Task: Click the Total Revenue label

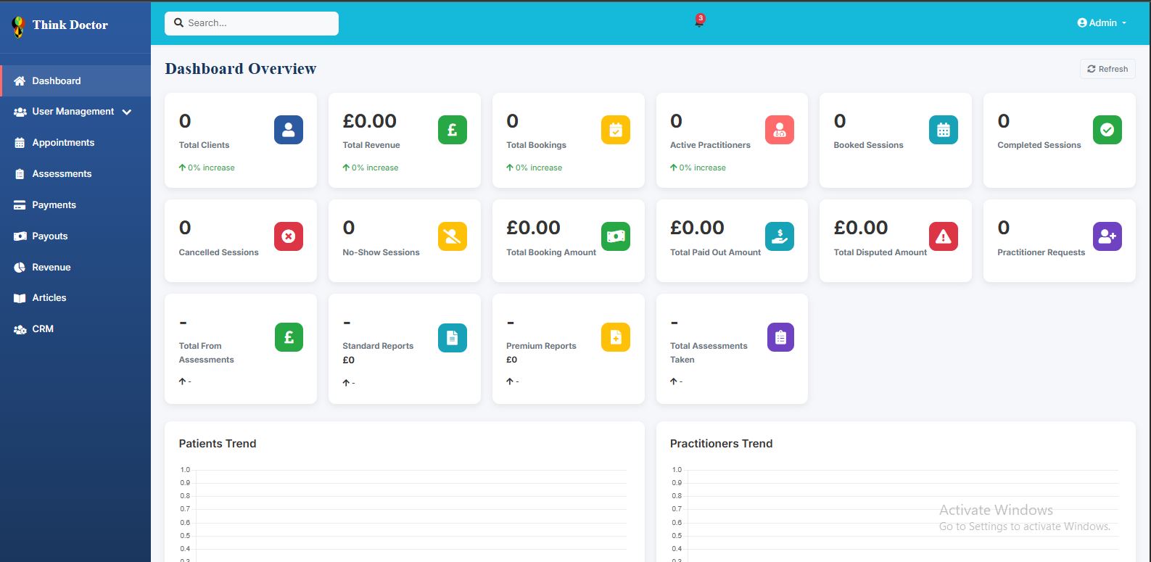Action: pos(371,145)
